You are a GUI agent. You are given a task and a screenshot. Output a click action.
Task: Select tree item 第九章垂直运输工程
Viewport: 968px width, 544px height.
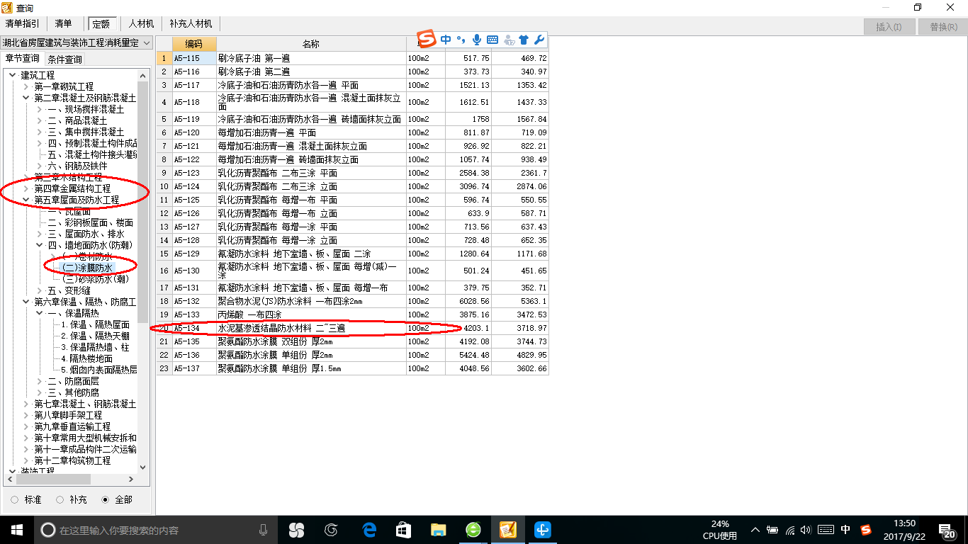(x=72, y=426)
